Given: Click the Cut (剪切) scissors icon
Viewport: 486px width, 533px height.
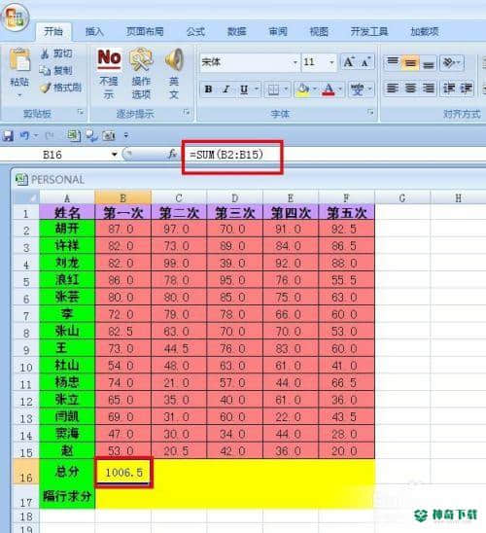Looking at the screenshot, I should (45, 53).
